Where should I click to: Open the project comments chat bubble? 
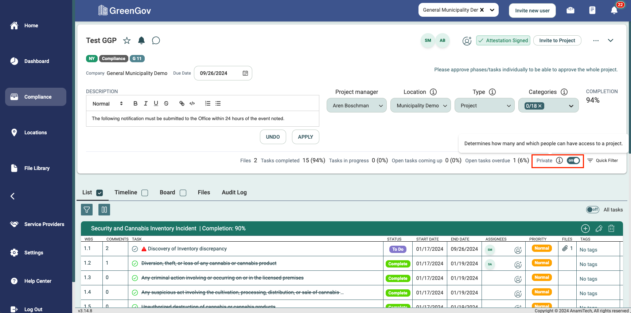[156, 40]
